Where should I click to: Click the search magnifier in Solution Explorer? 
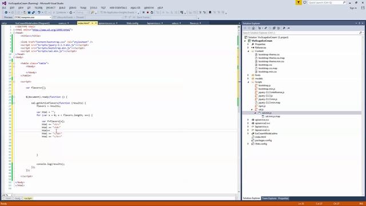[360, 33]
